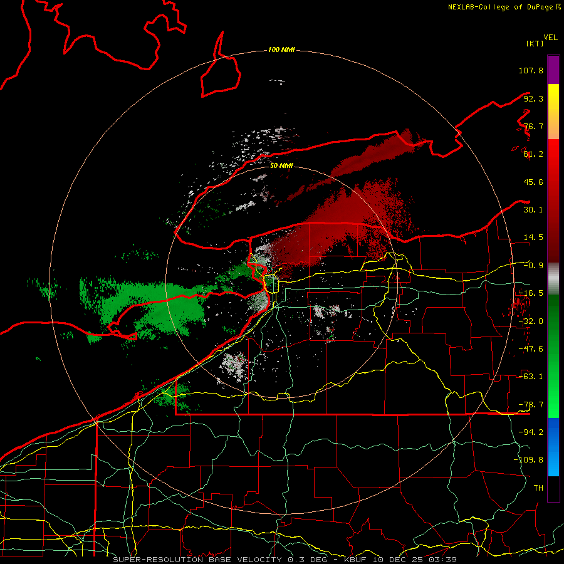
Task: Click the 76.7 scale value
Action: point(533,126)
